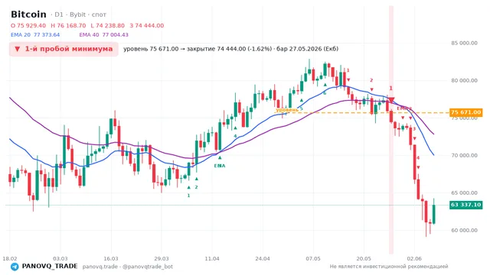Click the 11.04 date axis label
490x275 pixels.
(x=212, y=259)
